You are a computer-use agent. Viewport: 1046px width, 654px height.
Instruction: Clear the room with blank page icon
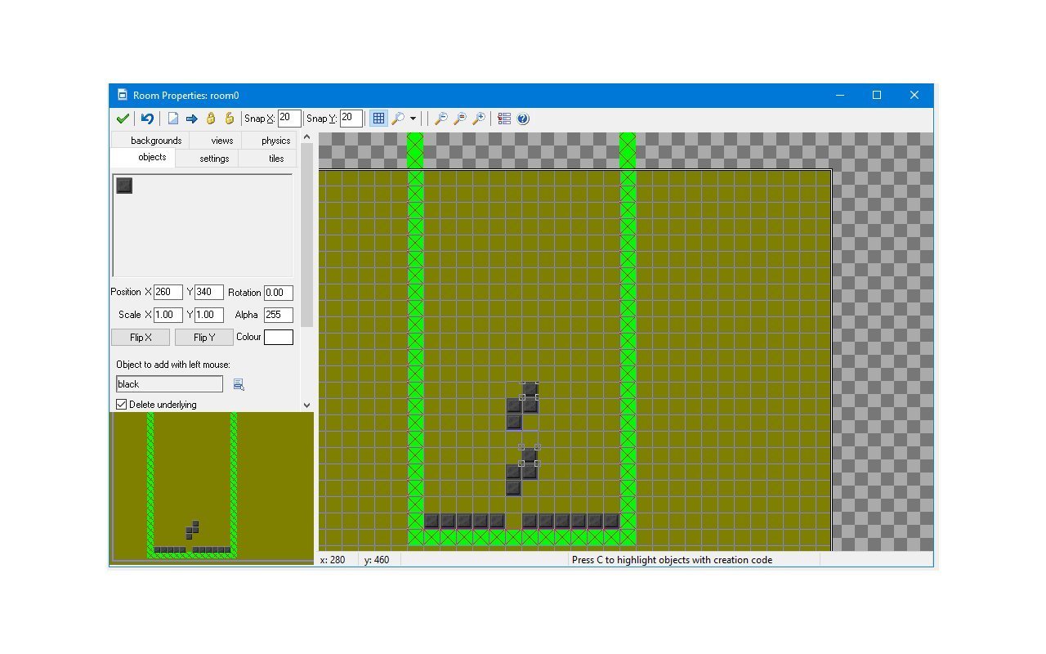(173, 119)
